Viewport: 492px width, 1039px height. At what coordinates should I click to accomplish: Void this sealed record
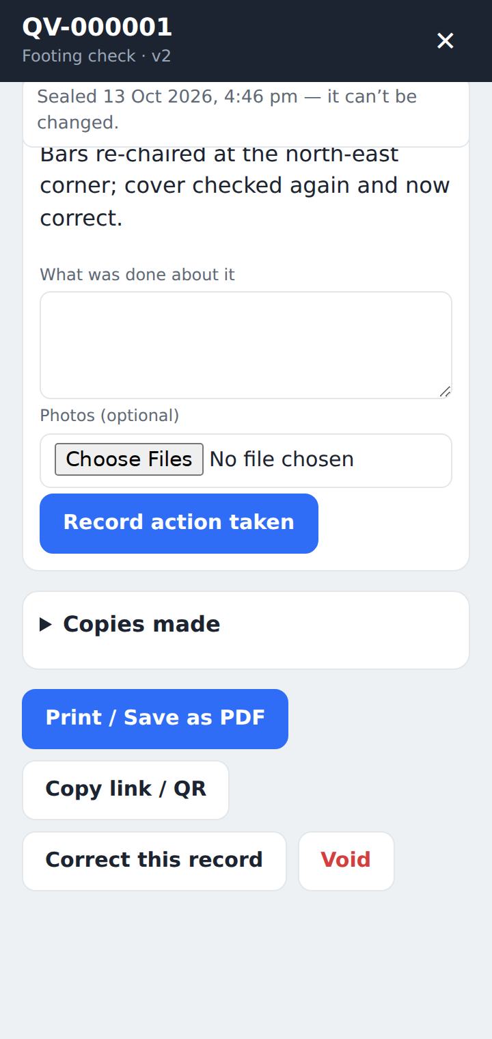point(346,861)
